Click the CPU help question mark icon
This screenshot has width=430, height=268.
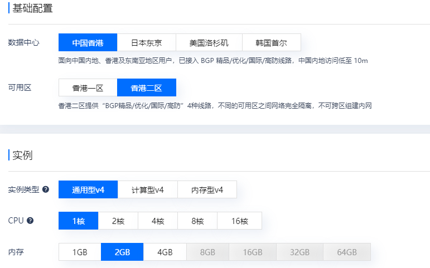pos(30,221)
